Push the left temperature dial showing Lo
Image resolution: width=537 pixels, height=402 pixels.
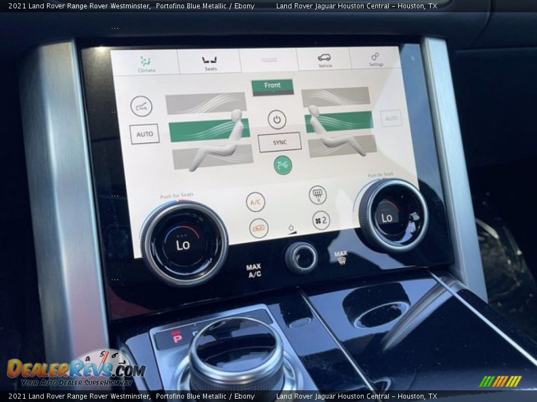click(x=184, y=243)
